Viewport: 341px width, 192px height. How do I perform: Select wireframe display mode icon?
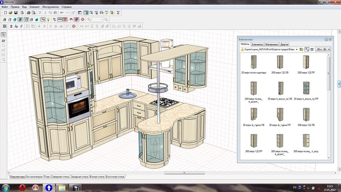pyautogui.click(x=5, y=20)
